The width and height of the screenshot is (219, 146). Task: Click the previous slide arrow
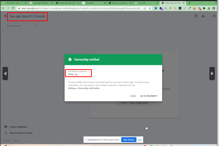point(5,74)
